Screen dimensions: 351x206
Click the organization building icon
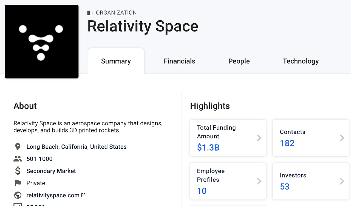[x=90, y=13]
